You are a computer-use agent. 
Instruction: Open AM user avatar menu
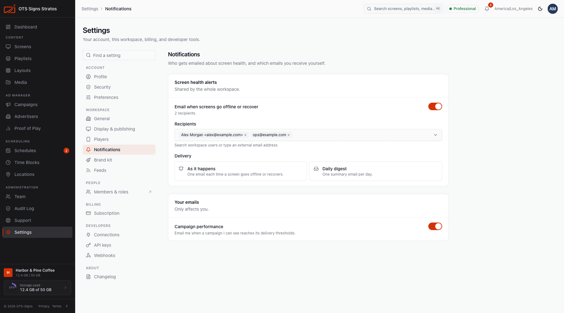[x=553, y=9]
